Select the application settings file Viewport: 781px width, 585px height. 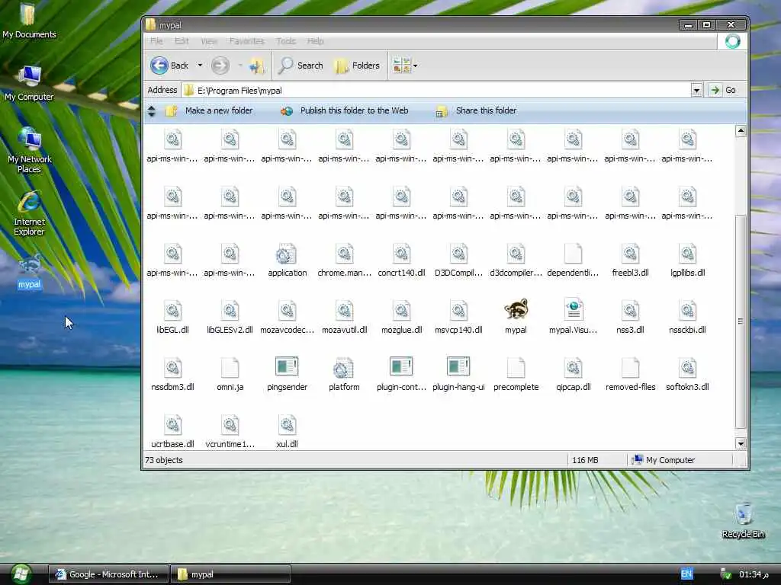(287, 259)
